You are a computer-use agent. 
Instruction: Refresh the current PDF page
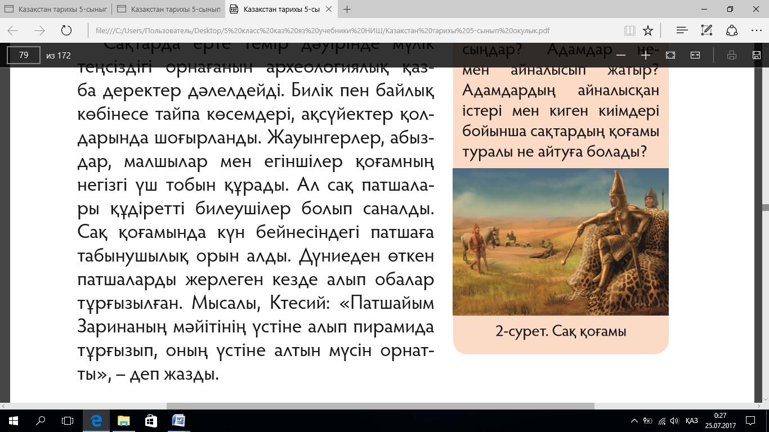pyautogui.click(x=66, y=30)
